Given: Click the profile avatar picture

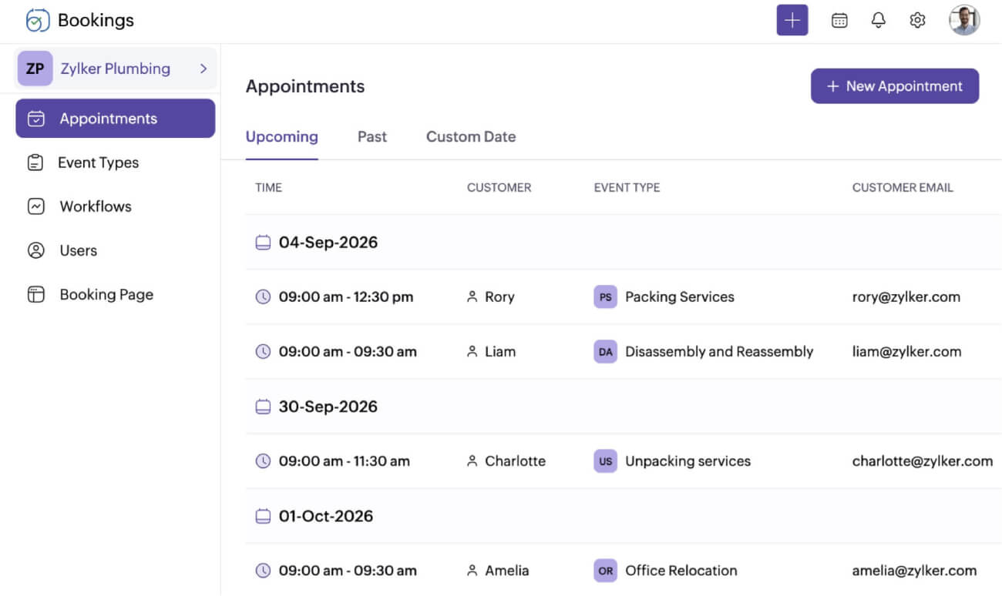Looking at the screenshot, I should [963, 20].
